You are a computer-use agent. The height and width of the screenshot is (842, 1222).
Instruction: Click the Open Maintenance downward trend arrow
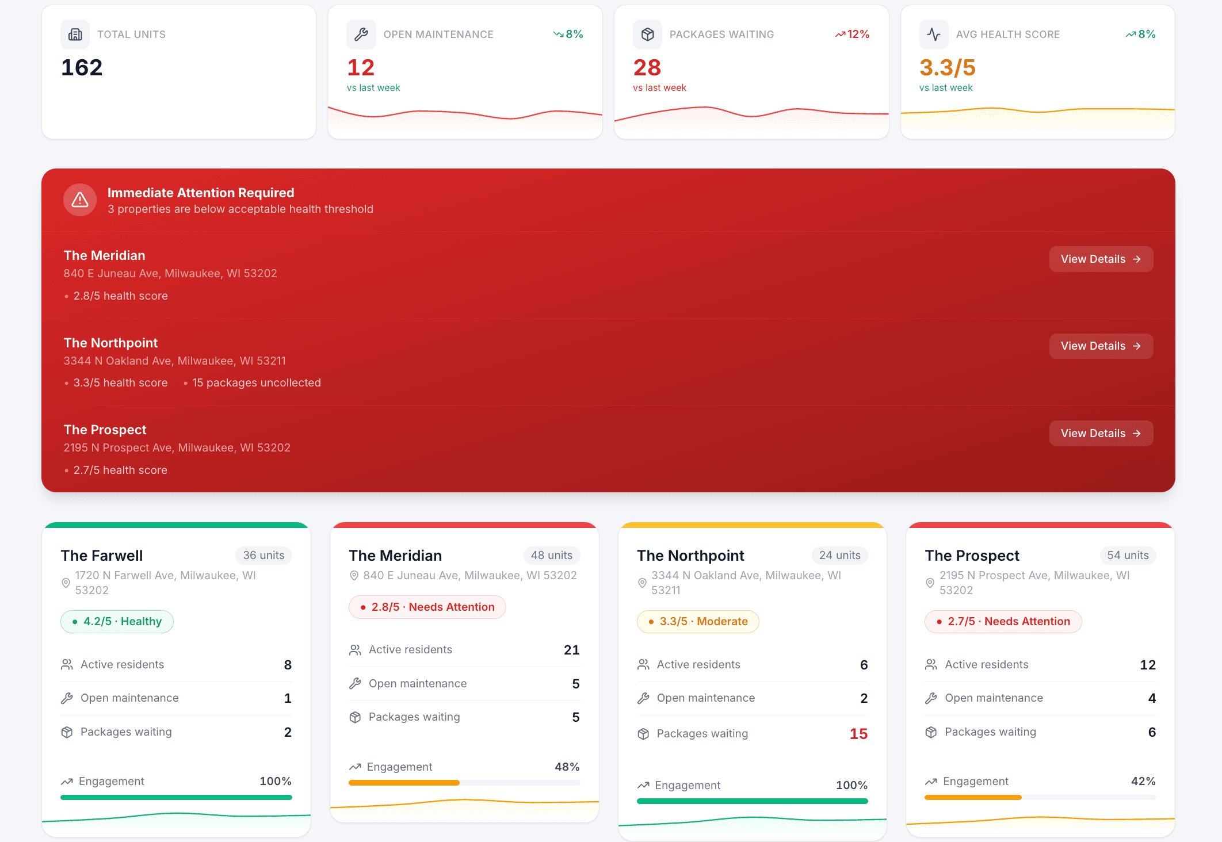[558, 35]
